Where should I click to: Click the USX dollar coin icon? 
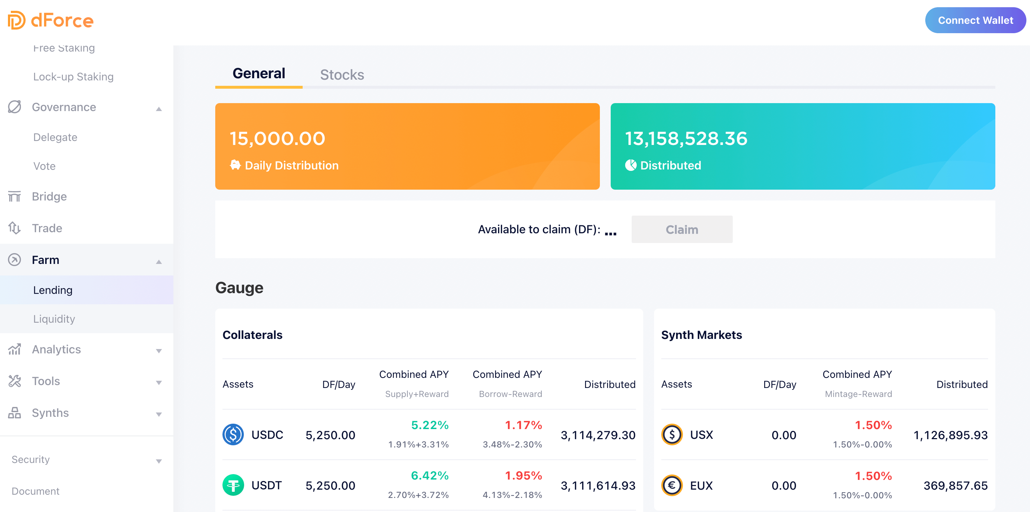[x=672, y=434]
